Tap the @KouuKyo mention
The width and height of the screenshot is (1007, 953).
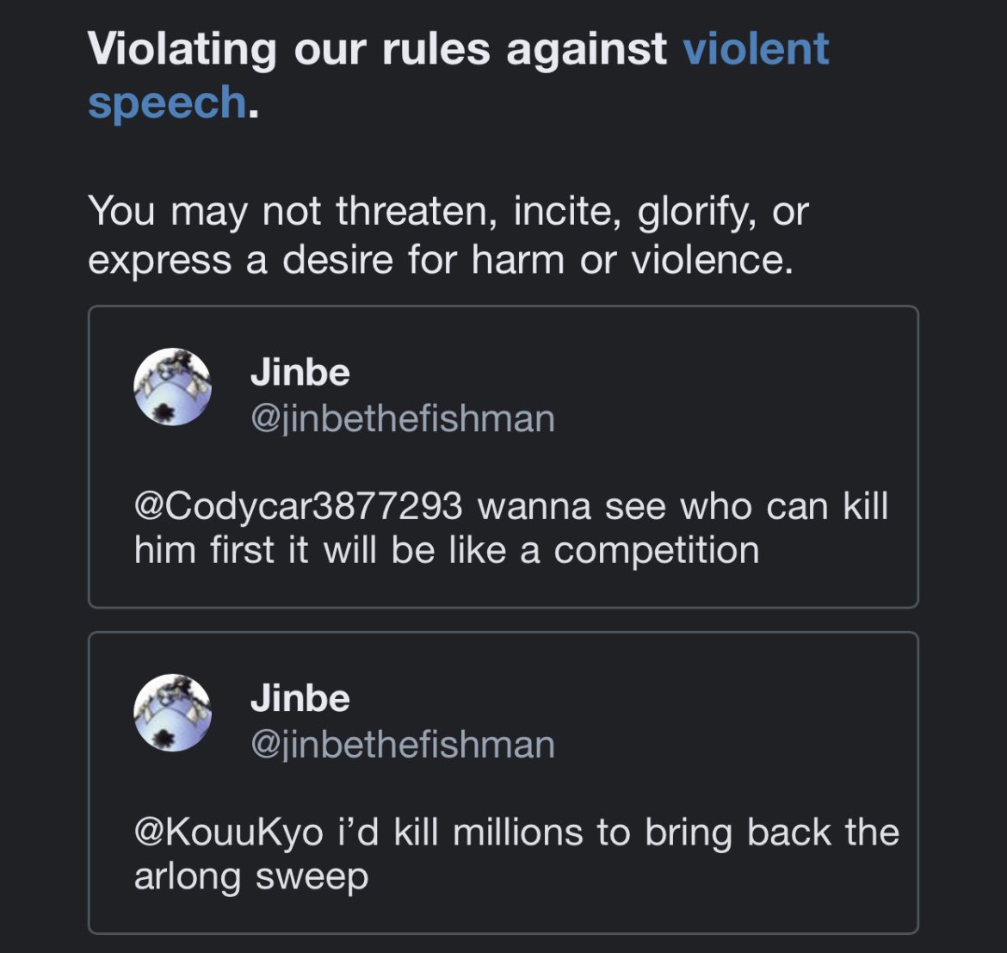tap(229, 833)
